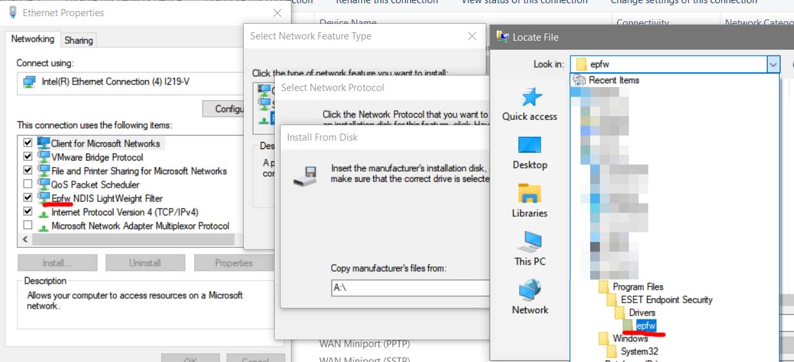
Task: Collapse the Look in dropdown arrow
Action: click(773, 64)
